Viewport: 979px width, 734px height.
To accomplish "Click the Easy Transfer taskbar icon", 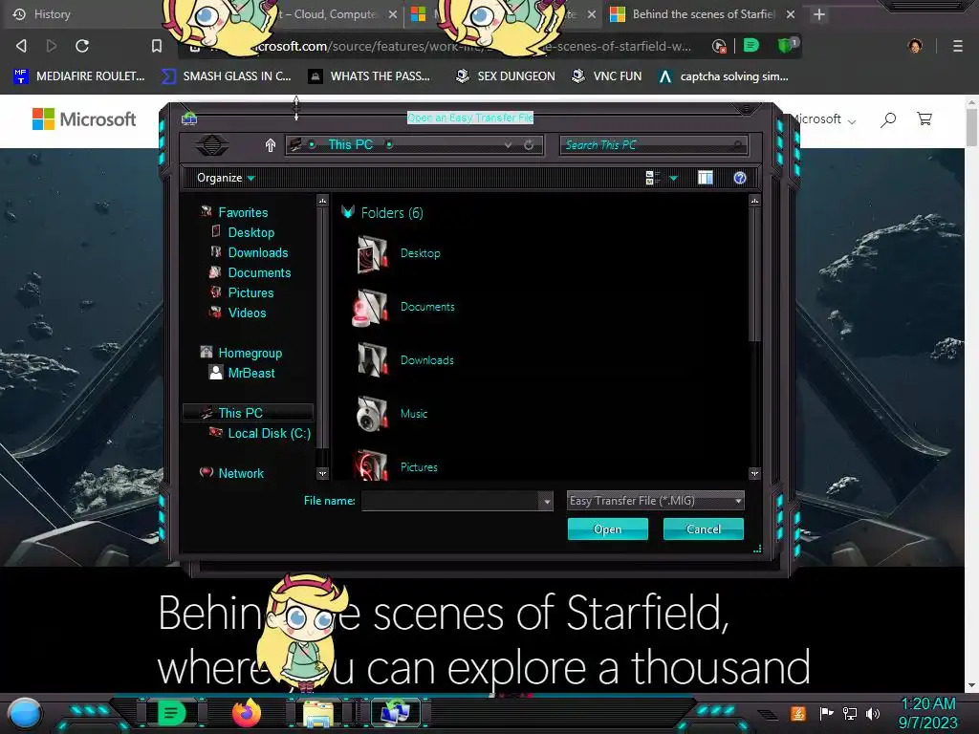I will point(395,713).
